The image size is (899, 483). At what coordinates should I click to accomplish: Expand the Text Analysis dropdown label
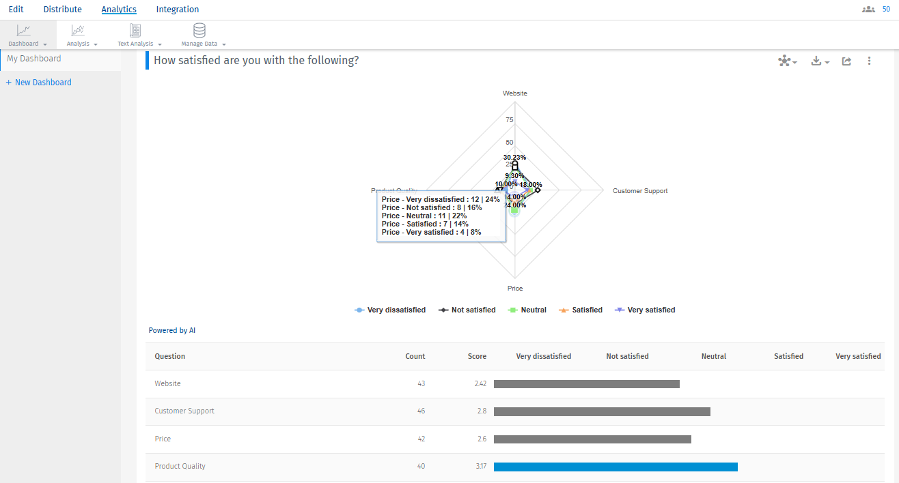[139, 44]
